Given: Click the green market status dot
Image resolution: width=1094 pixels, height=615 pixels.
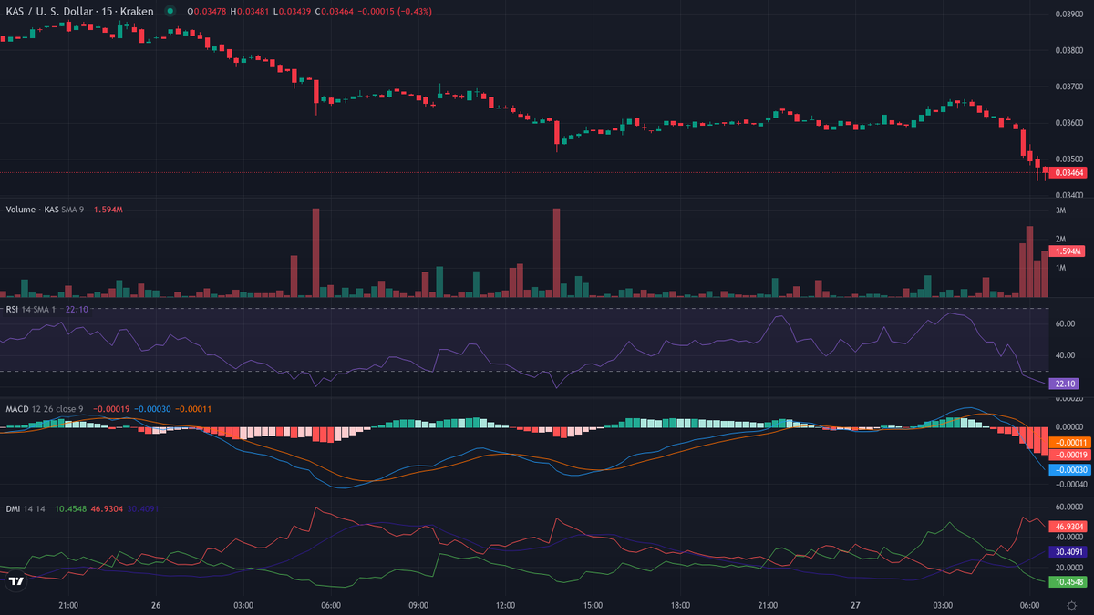Looking at the screenshot, I should (170, 12).
